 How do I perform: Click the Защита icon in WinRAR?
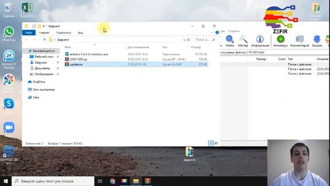(317, 41)
